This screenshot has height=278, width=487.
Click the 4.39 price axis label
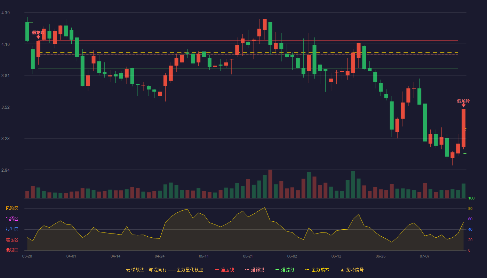click(x=6, y=13)
